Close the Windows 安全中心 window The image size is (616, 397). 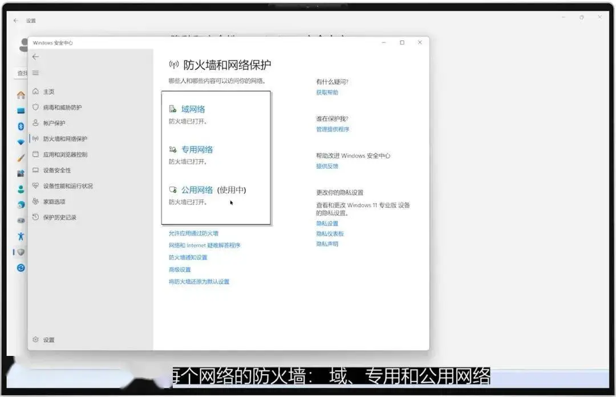[420, 42]
